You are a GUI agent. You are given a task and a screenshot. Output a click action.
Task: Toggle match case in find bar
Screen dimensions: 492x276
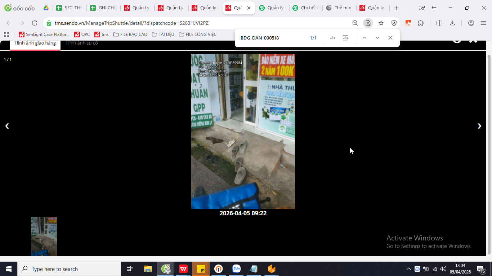(332, 38)
